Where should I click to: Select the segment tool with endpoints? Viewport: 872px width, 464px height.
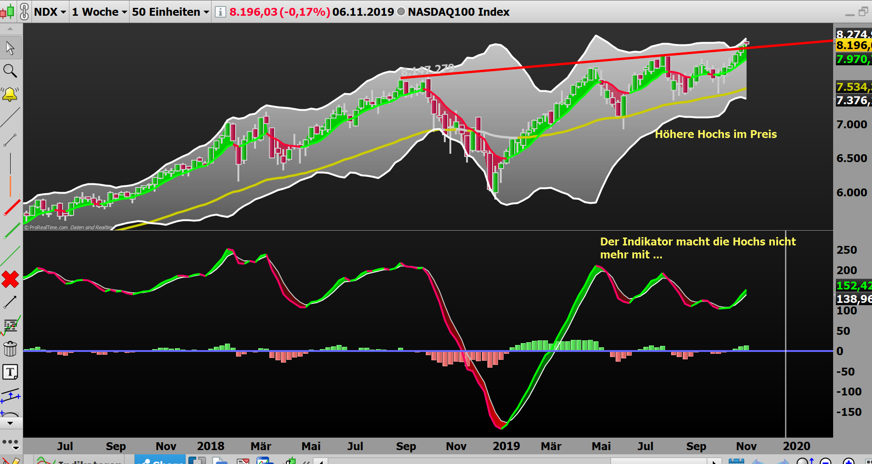coord(10,140)
